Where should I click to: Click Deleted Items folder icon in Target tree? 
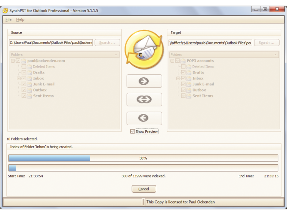pyautogui.click(x=189, y=67)
